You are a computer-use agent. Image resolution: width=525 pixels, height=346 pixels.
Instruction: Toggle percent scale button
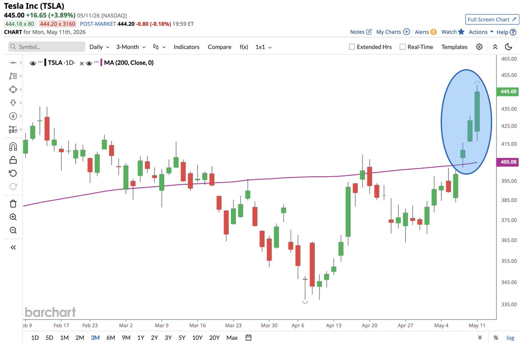tap(496, 338)
